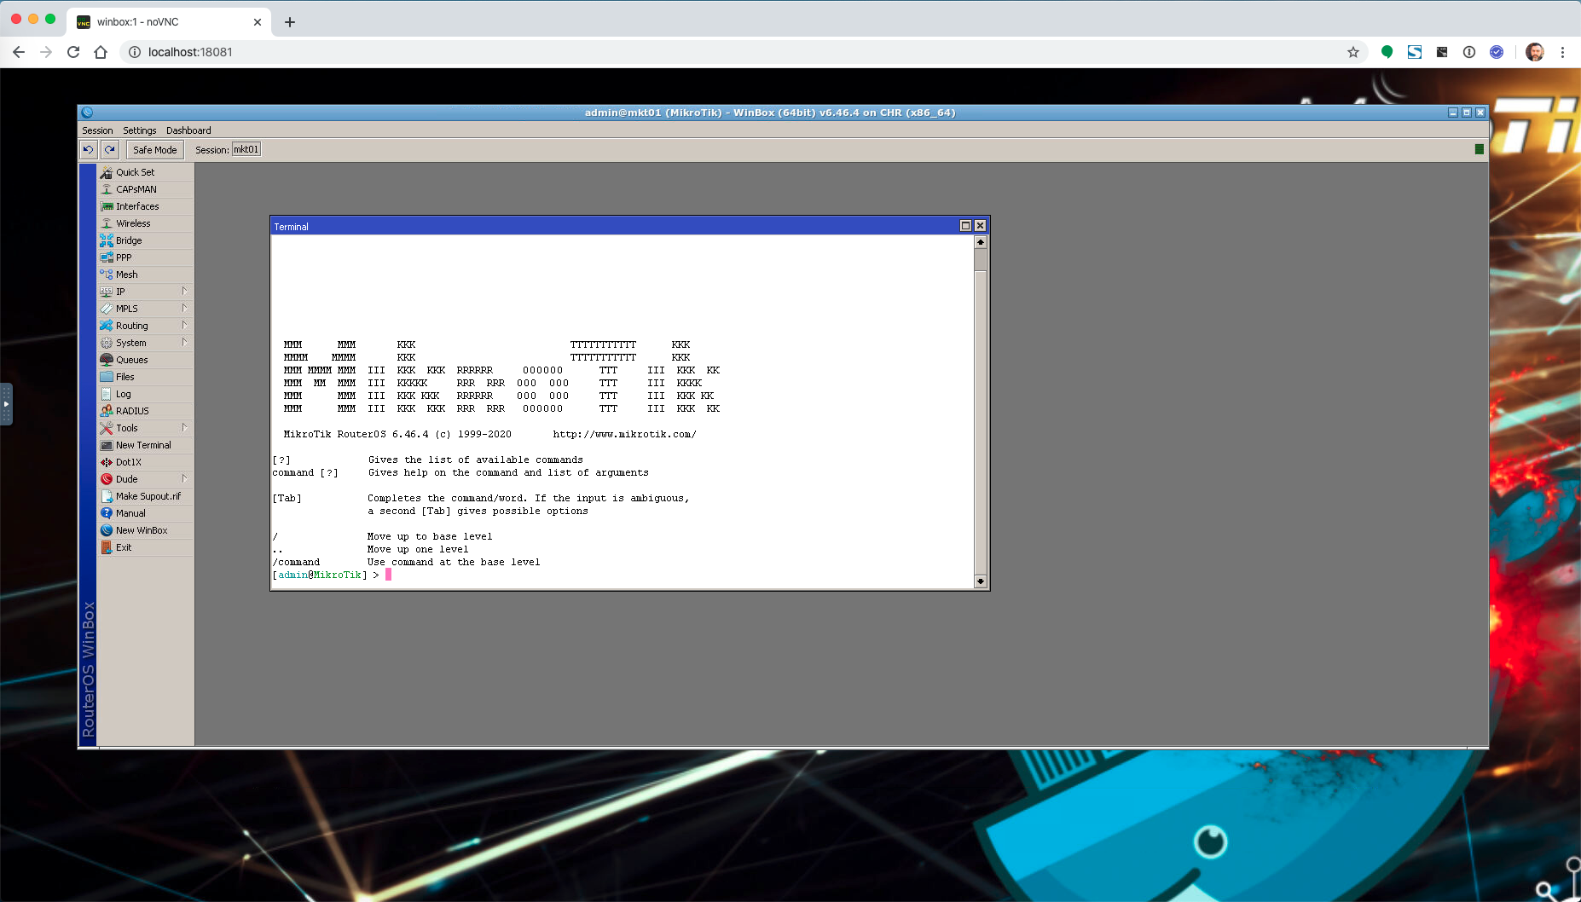The width and height of the screenshot is (1581, 902).
Task: Open the Mesh sidebar icon
Action: point(107,275)
